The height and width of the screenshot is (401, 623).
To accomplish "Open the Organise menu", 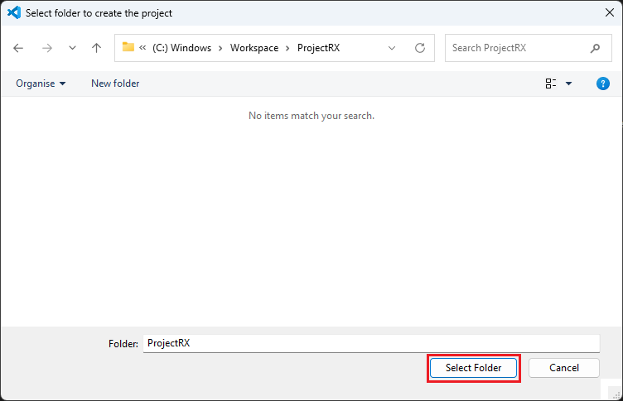I will point(41,84).
